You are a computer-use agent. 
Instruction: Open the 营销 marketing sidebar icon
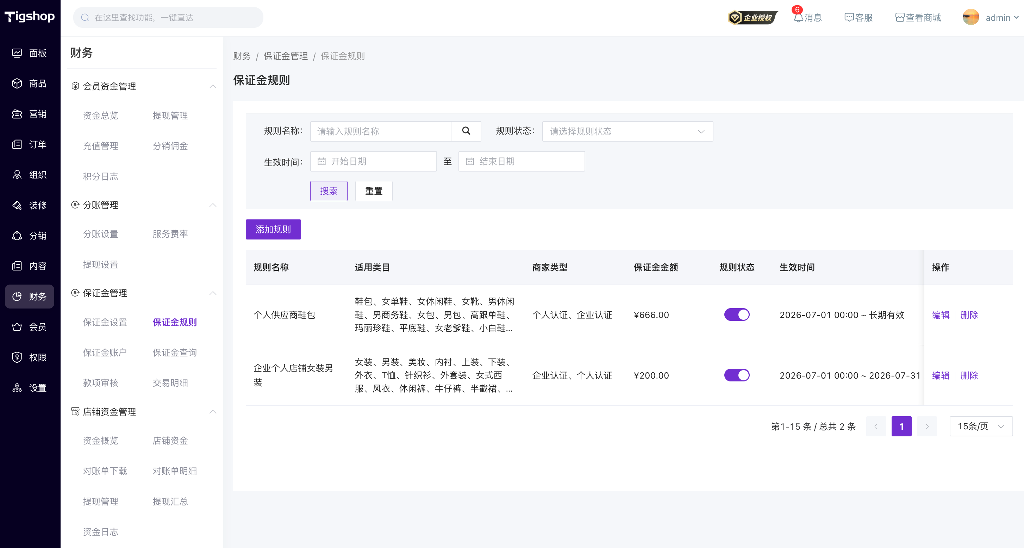(x=17, y=114)
